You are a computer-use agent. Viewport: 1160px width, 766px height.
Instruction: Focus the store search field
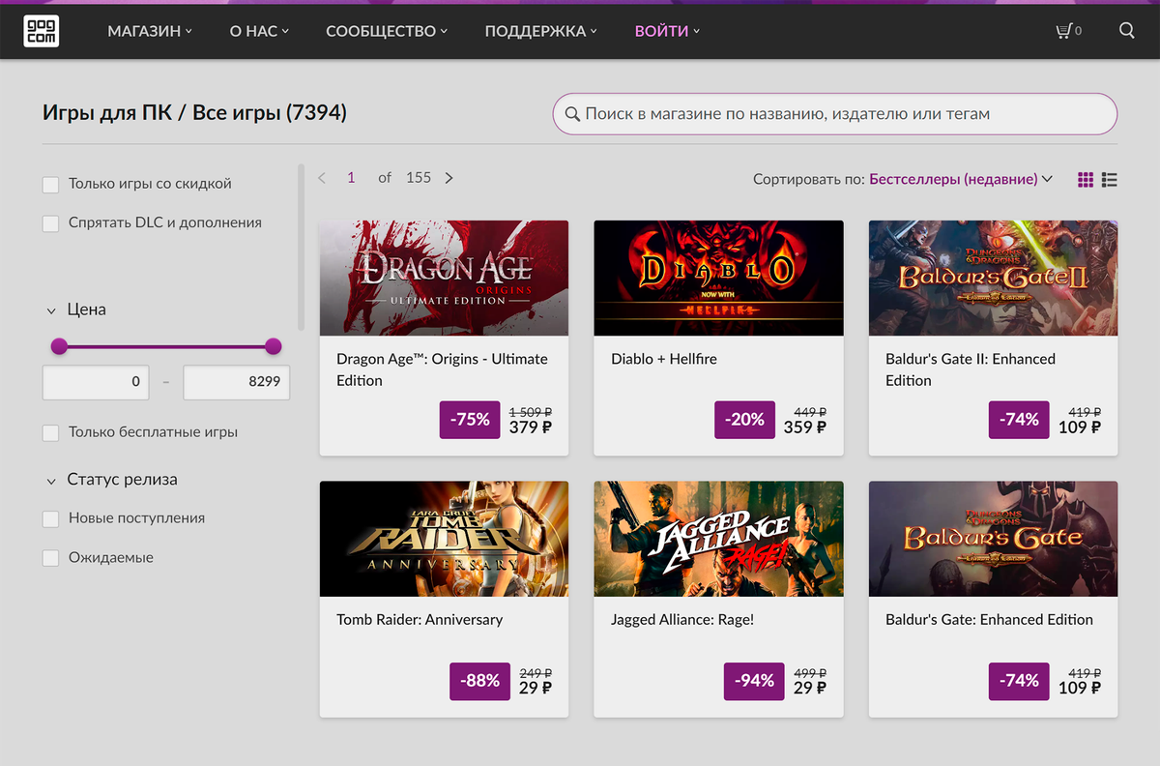(x=835, y=114)
